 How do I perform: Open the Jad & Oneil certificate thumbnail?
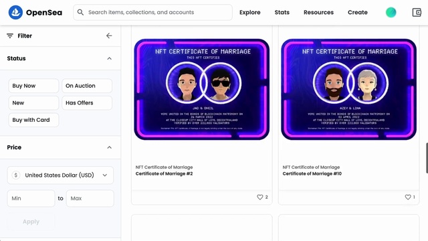202,89
